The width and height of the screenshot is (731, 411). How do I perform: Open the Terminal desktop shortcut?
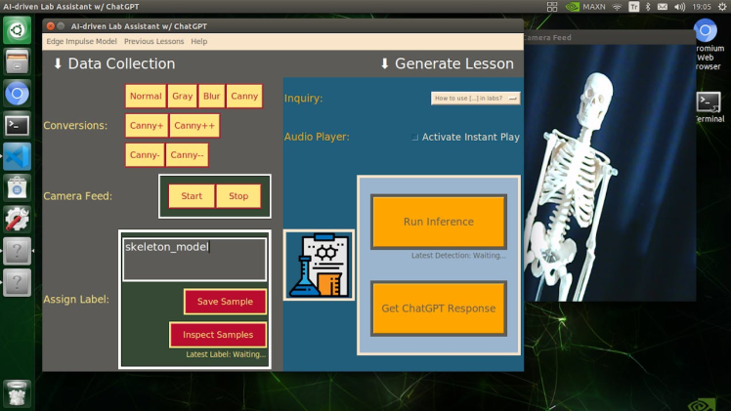click(x=709, y=107)
